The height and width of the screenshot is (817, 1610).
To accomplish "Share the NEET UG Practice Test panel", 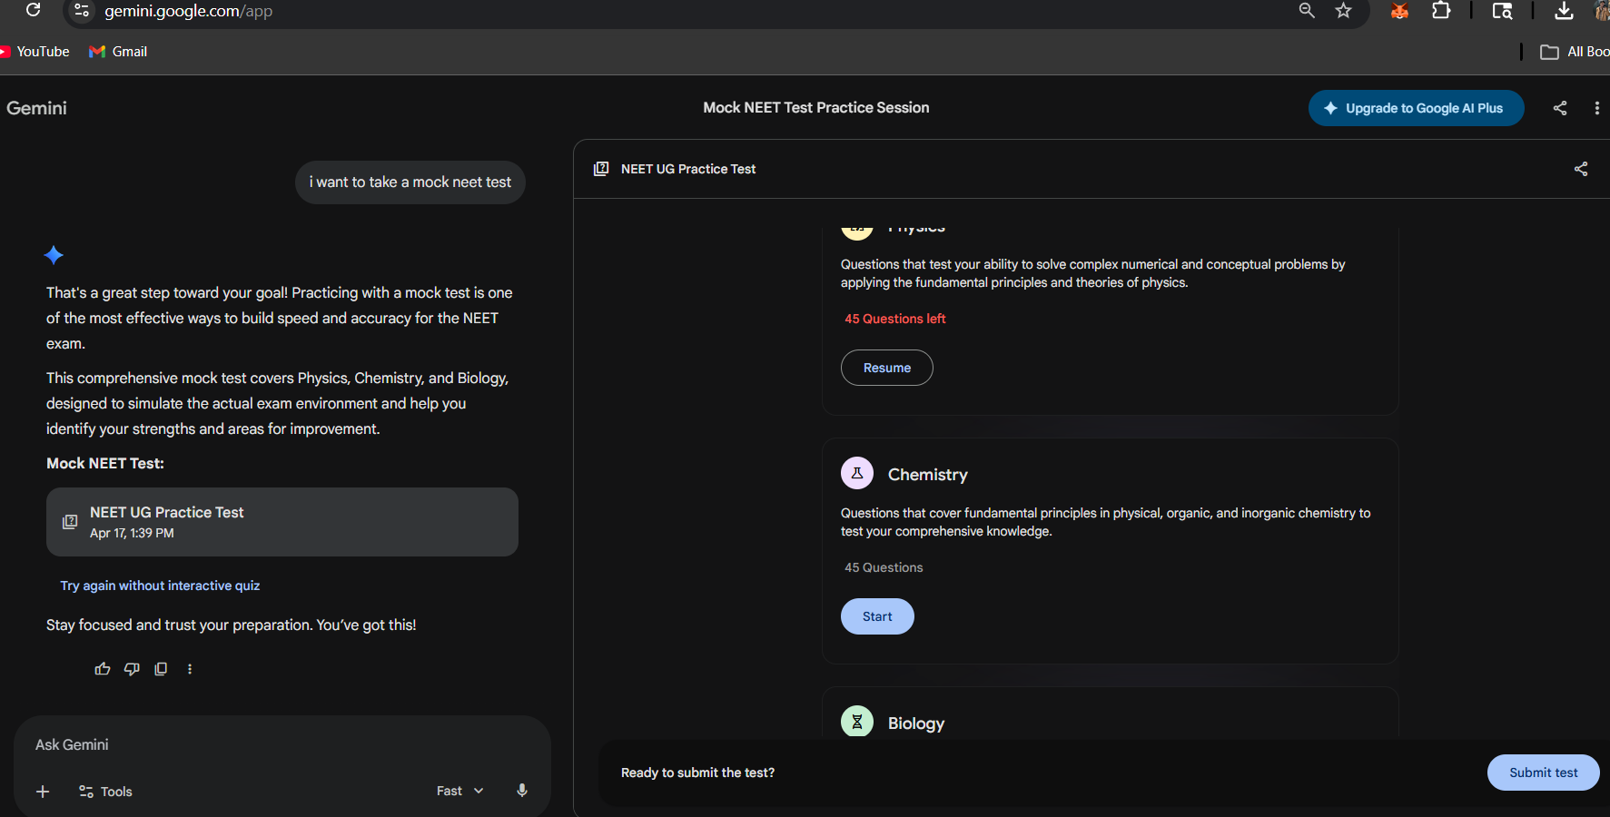I will coord(1580,169).
